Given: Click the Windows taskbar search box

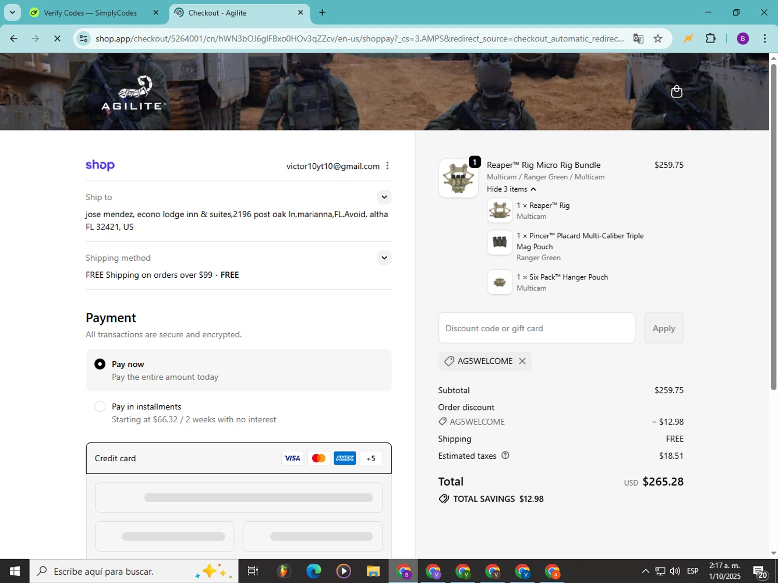Looking at the screenshot, I should 134,571.
